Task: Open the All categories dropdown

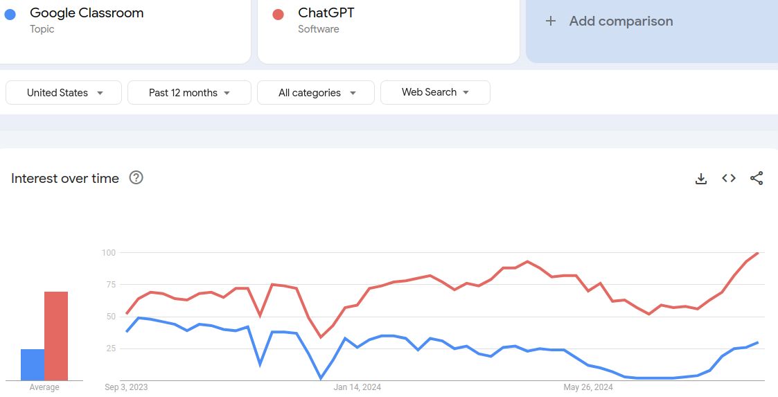Action: 316,93
